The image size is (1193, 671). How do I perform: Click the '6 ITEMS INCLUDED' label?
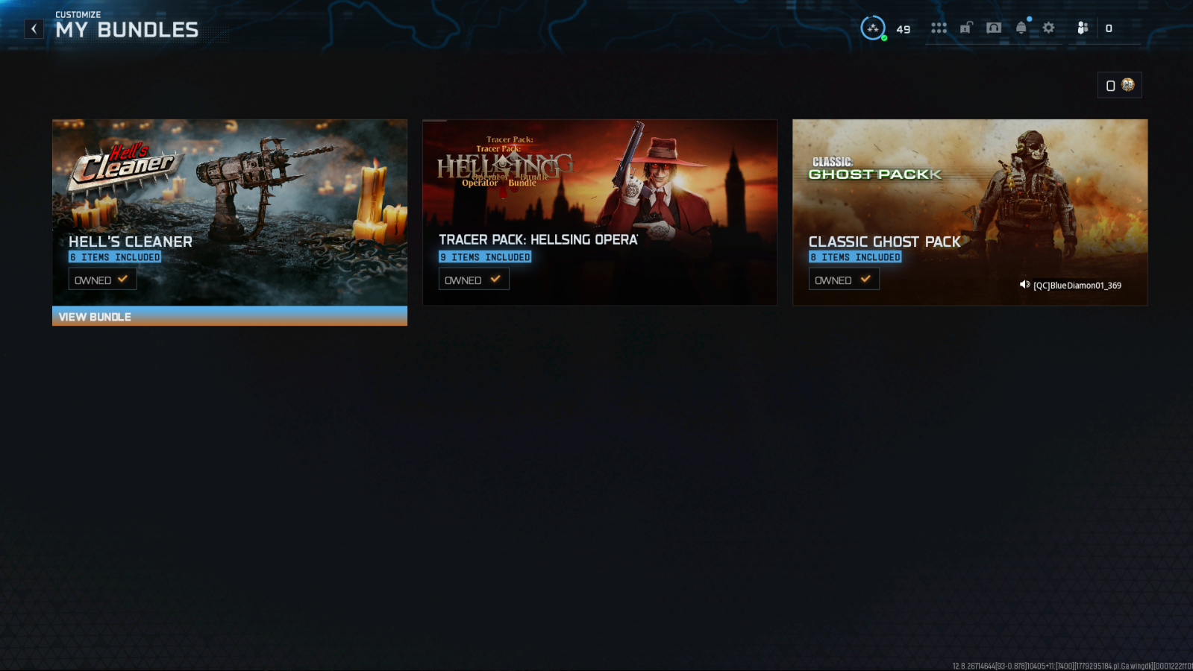point(115,257)
